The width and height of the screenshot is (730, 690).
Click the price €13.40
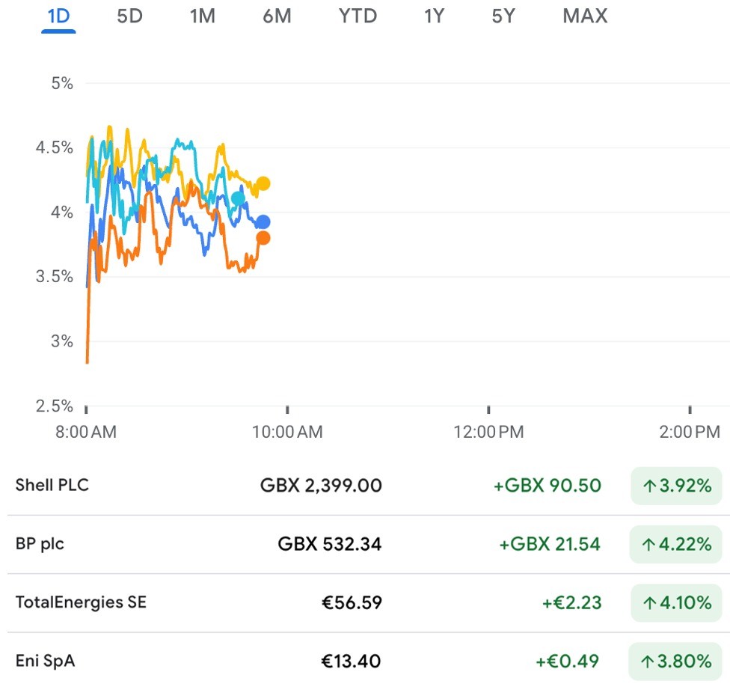coord(352,661)
